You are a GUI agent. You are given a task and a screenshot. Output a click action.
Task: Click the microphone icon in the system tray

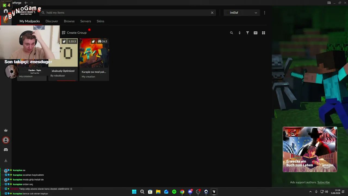(316, 192)
